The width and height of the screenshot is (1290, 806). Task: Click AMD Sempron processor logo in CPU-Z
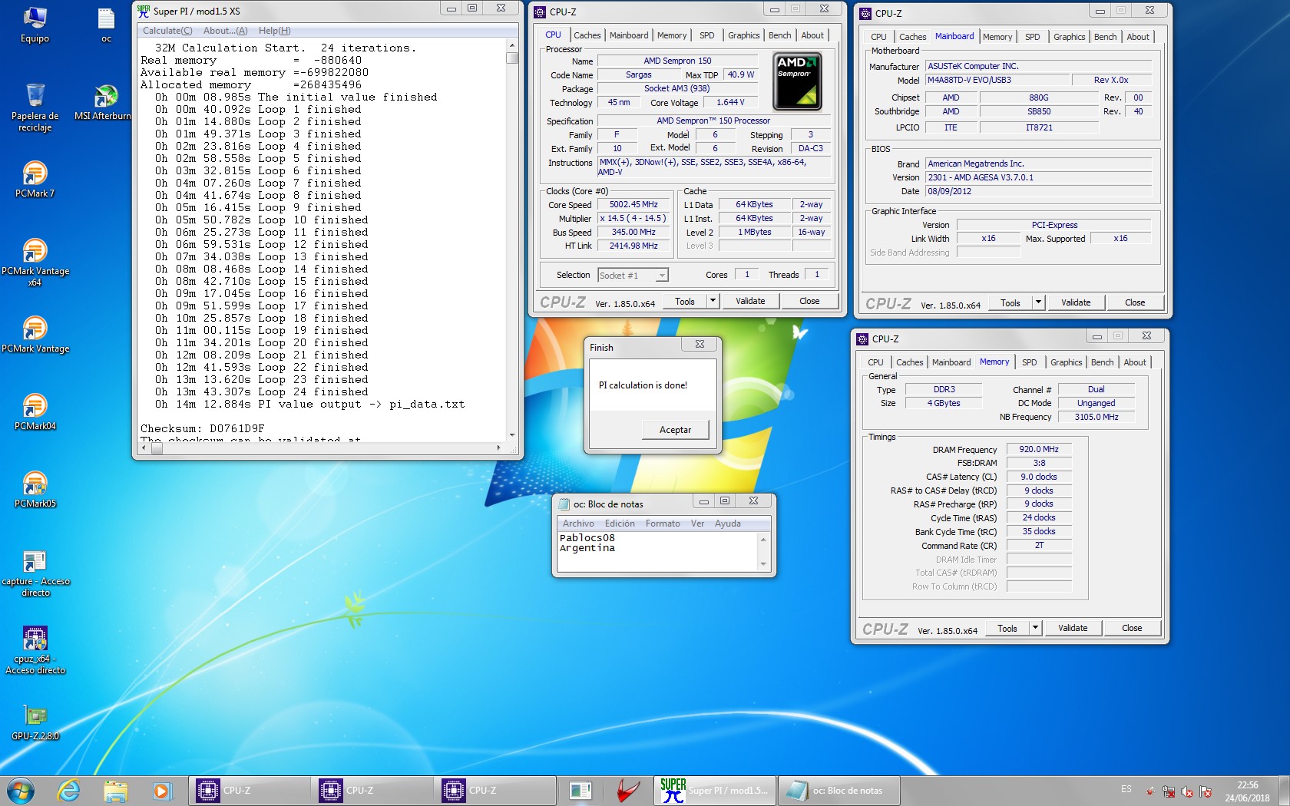click(x=797, y=81)
